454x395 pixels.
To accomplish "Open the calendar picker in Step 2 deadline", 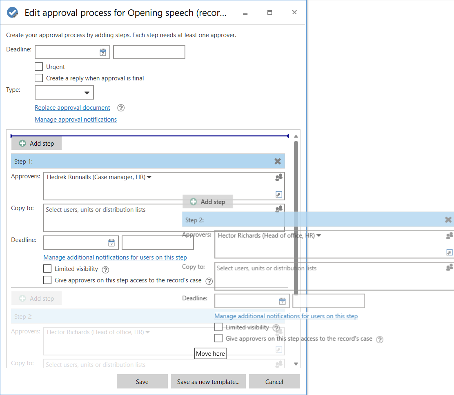I will 282,301.
